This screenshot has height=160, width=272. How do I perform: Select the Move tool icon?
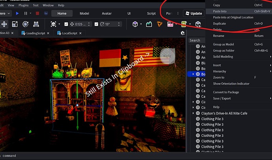point(4,24)
